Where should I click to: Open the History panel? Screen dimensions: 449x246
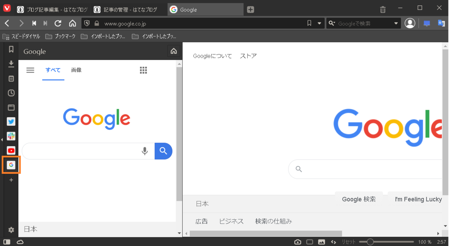[x=11, y=93]
